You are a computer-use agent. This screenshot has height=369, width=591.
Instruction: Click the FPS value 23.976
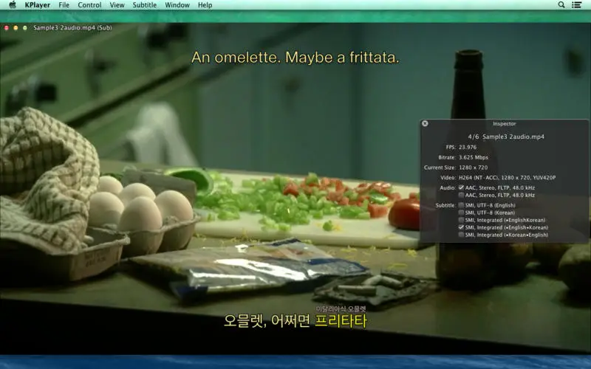tap(468, 147)
